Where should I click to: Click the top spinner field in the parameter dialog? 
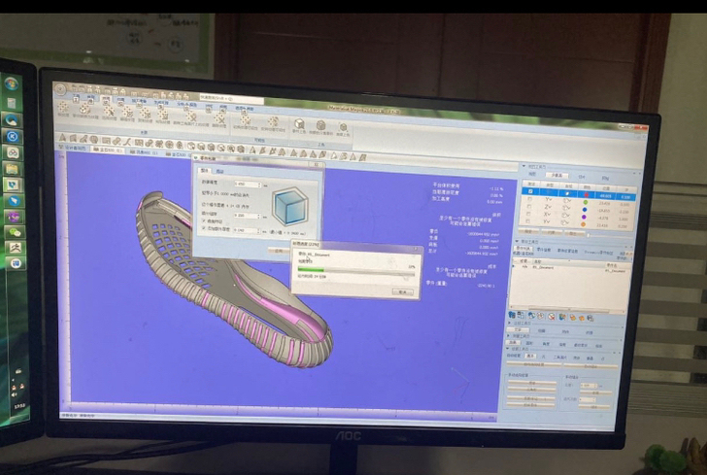point(248,184)
